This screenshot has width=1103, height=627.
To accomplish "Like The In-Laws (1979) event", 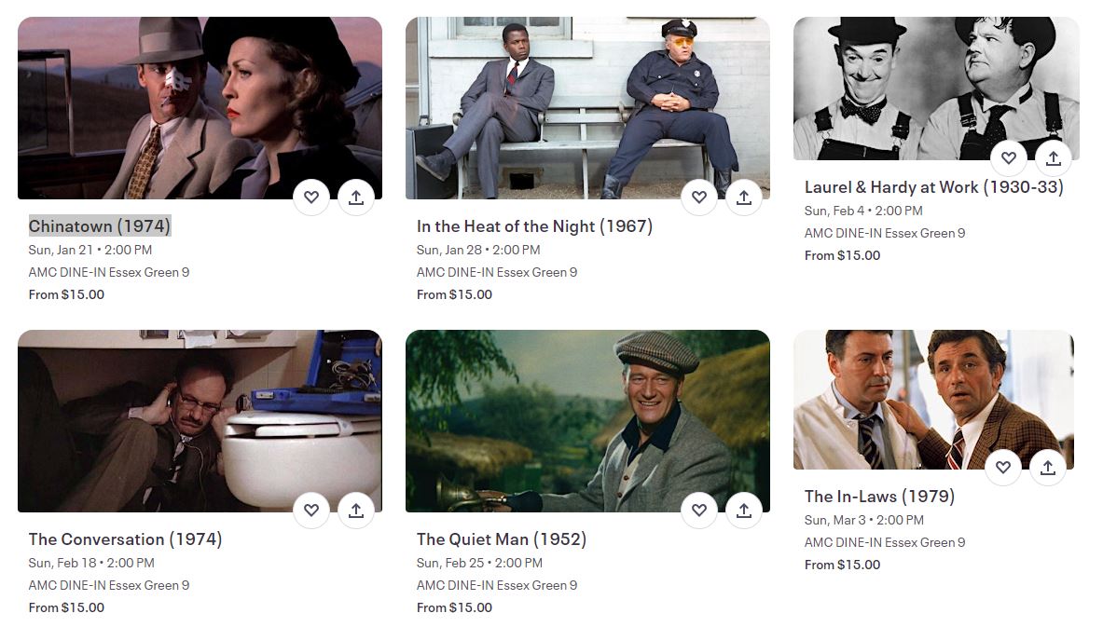I will pyautogui.click(x=1003, y=468).
